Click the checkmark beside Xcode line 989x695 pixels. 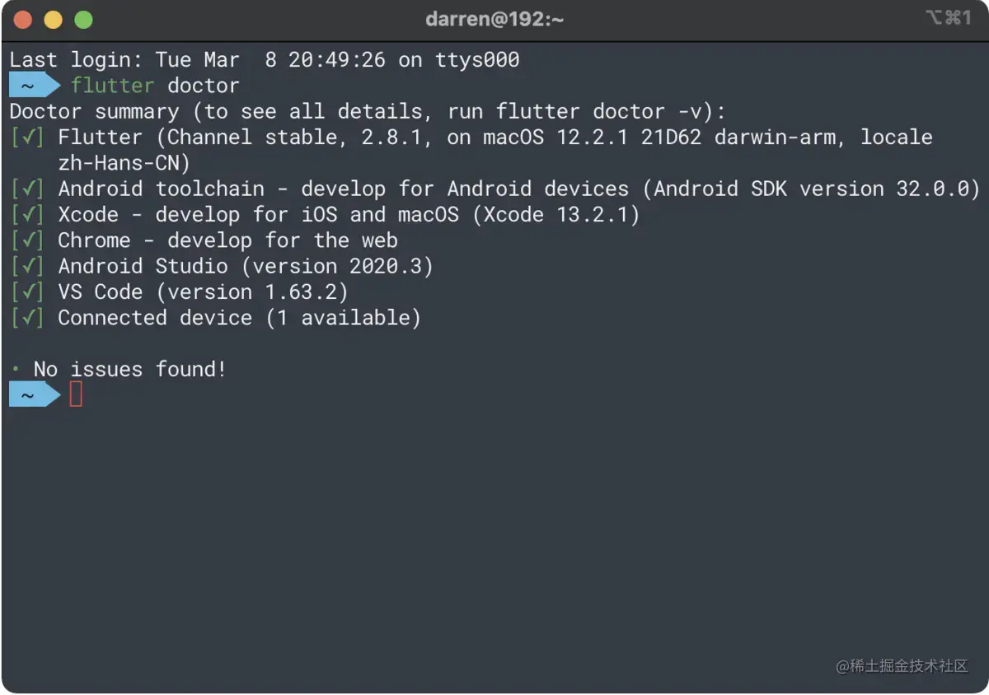tap(27, 215)
